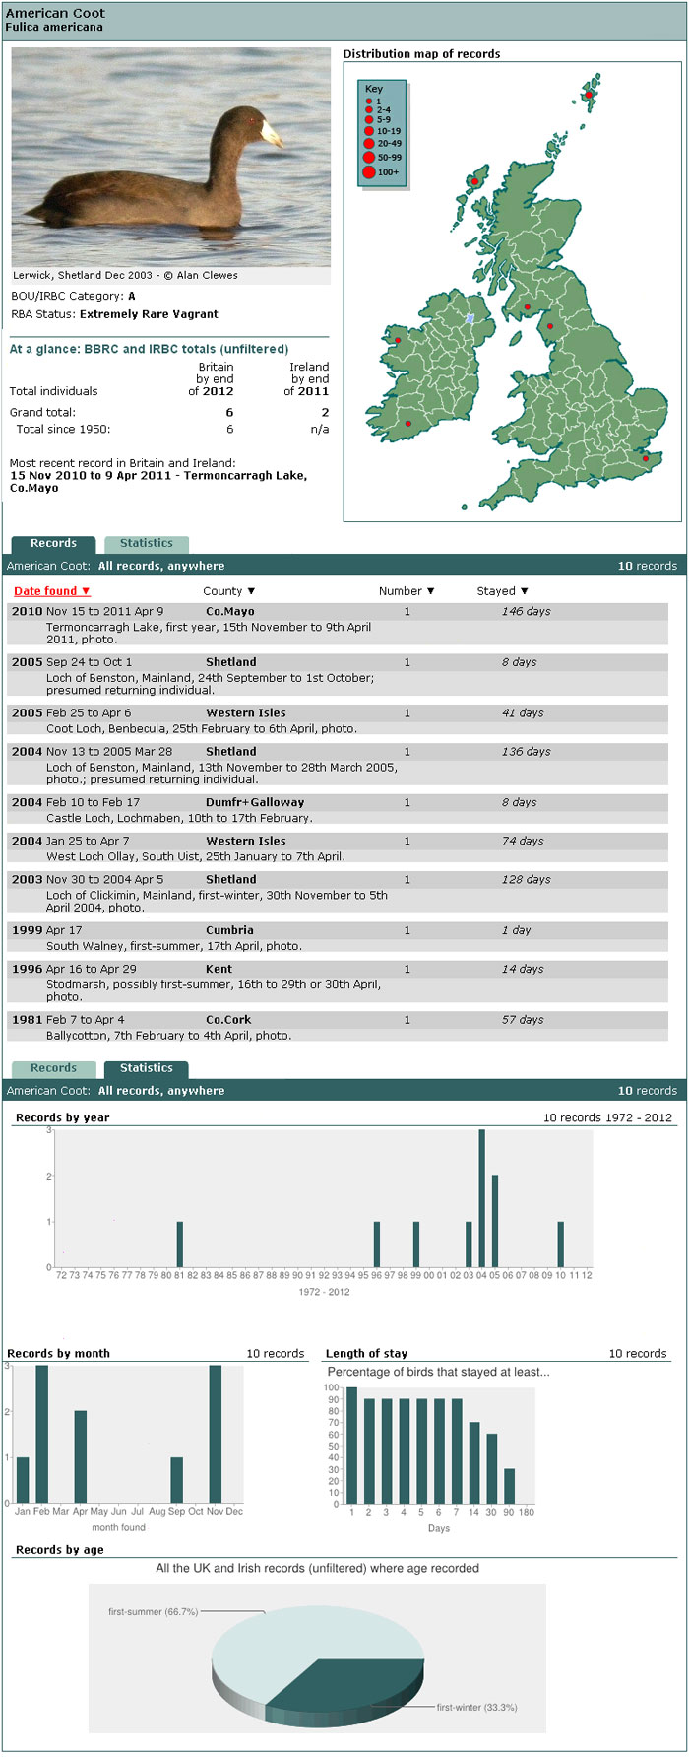Click the Kent red dot on map

coord(646,458)
